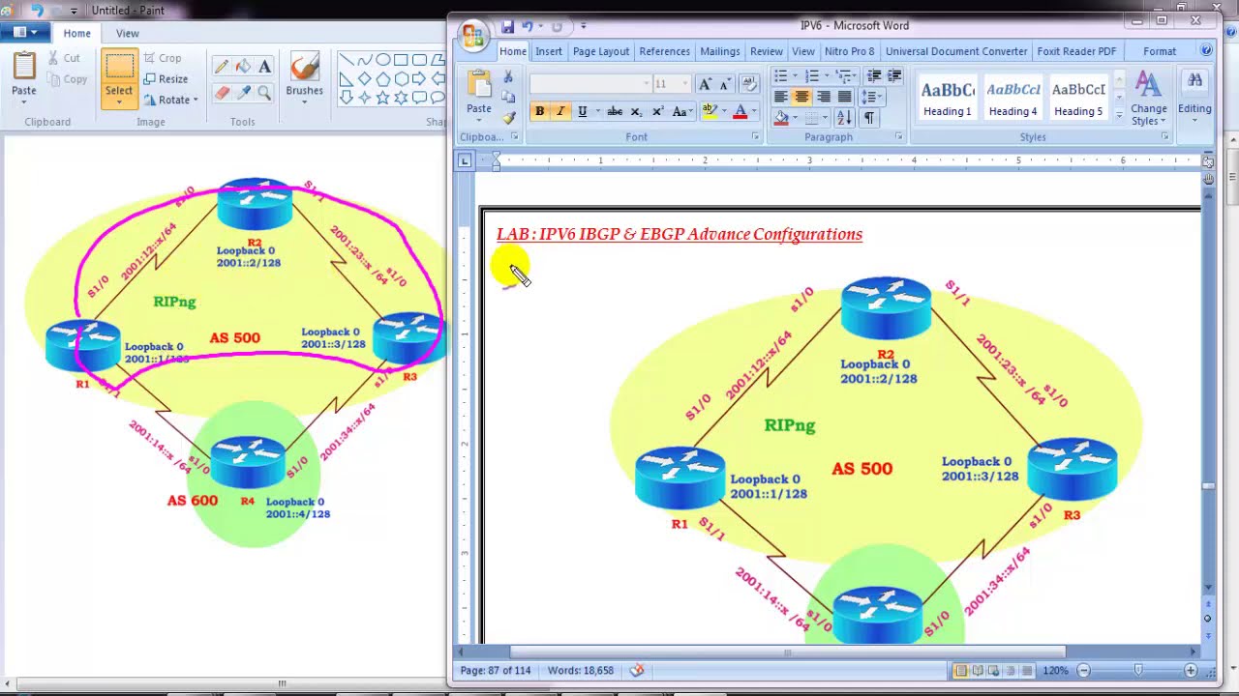This screenshot has height=696, width=1239.
Task: Click the Paint Paste clipboard icon
Action: (24, 66)
